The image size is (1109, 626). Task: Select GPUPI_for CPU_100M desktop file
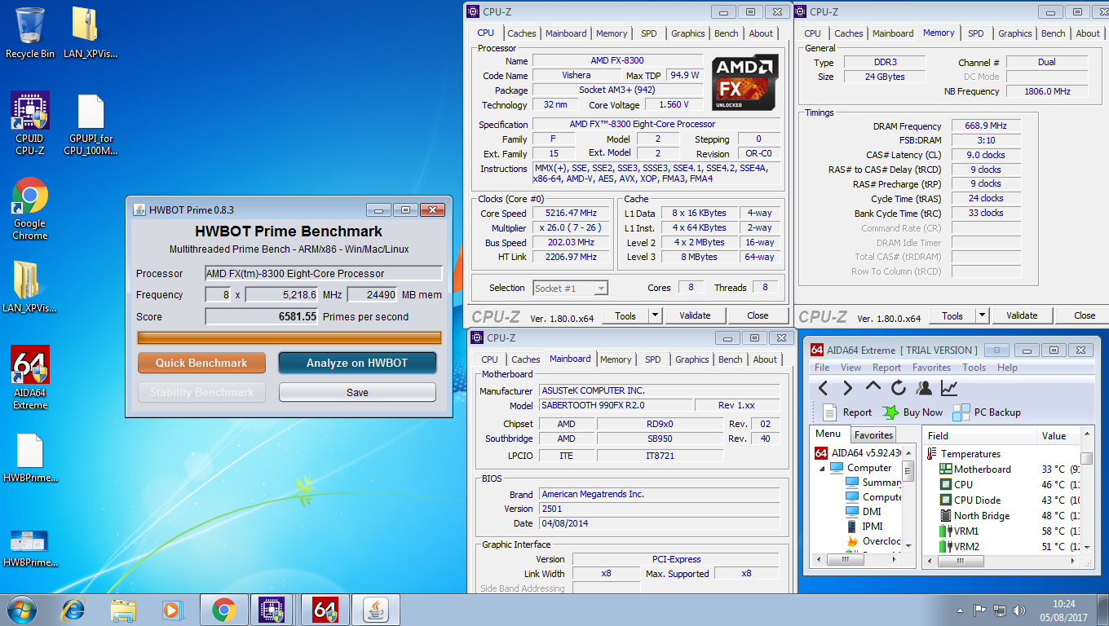coord(91,124)
